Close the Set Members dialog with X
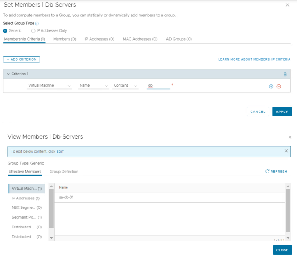 (x=288, y=5)
